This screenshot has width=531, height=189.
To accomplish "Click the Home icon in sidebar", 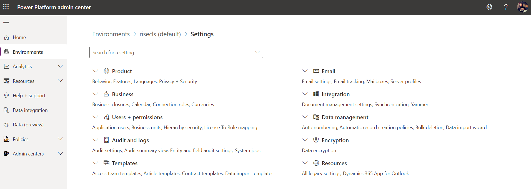I will [x=7, y=37].
